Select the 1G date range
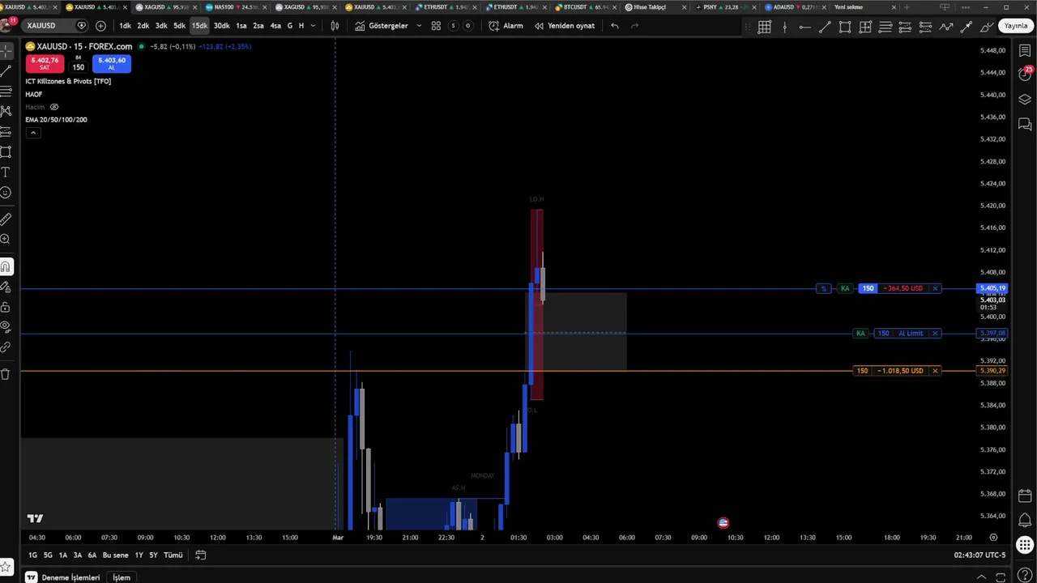This screenshot has width=1037, height=583. point(32,555)
